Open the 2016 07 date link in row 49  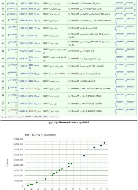(34, 96)
